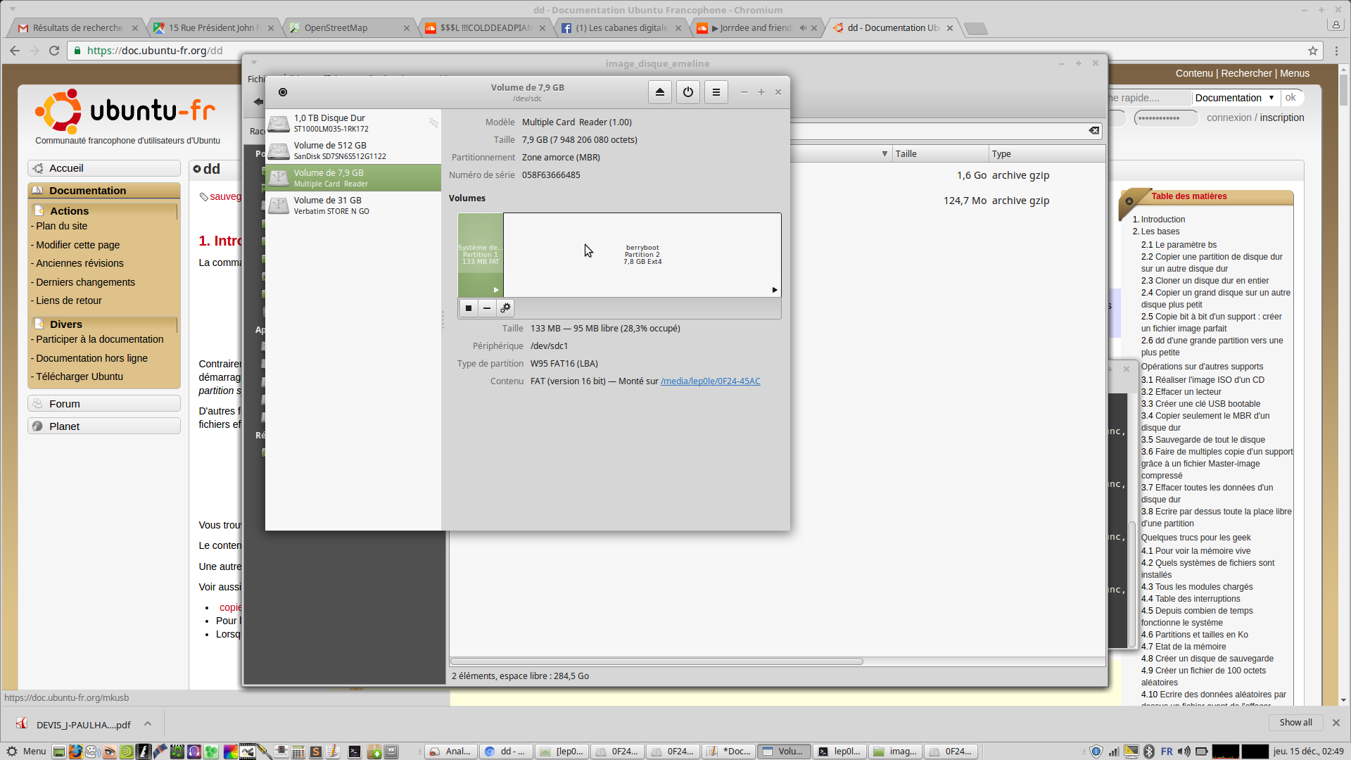Delete the selected partition with the minus button
The image size is (1351, 760).
click(486, 308)
